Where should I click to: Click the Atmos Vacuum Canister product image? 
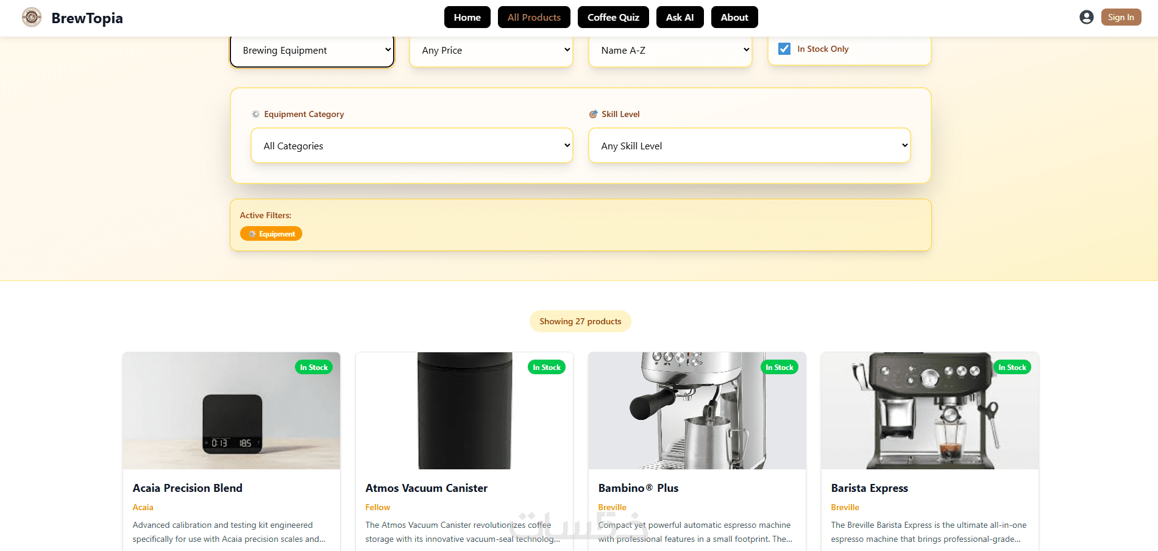pos(464,411)
